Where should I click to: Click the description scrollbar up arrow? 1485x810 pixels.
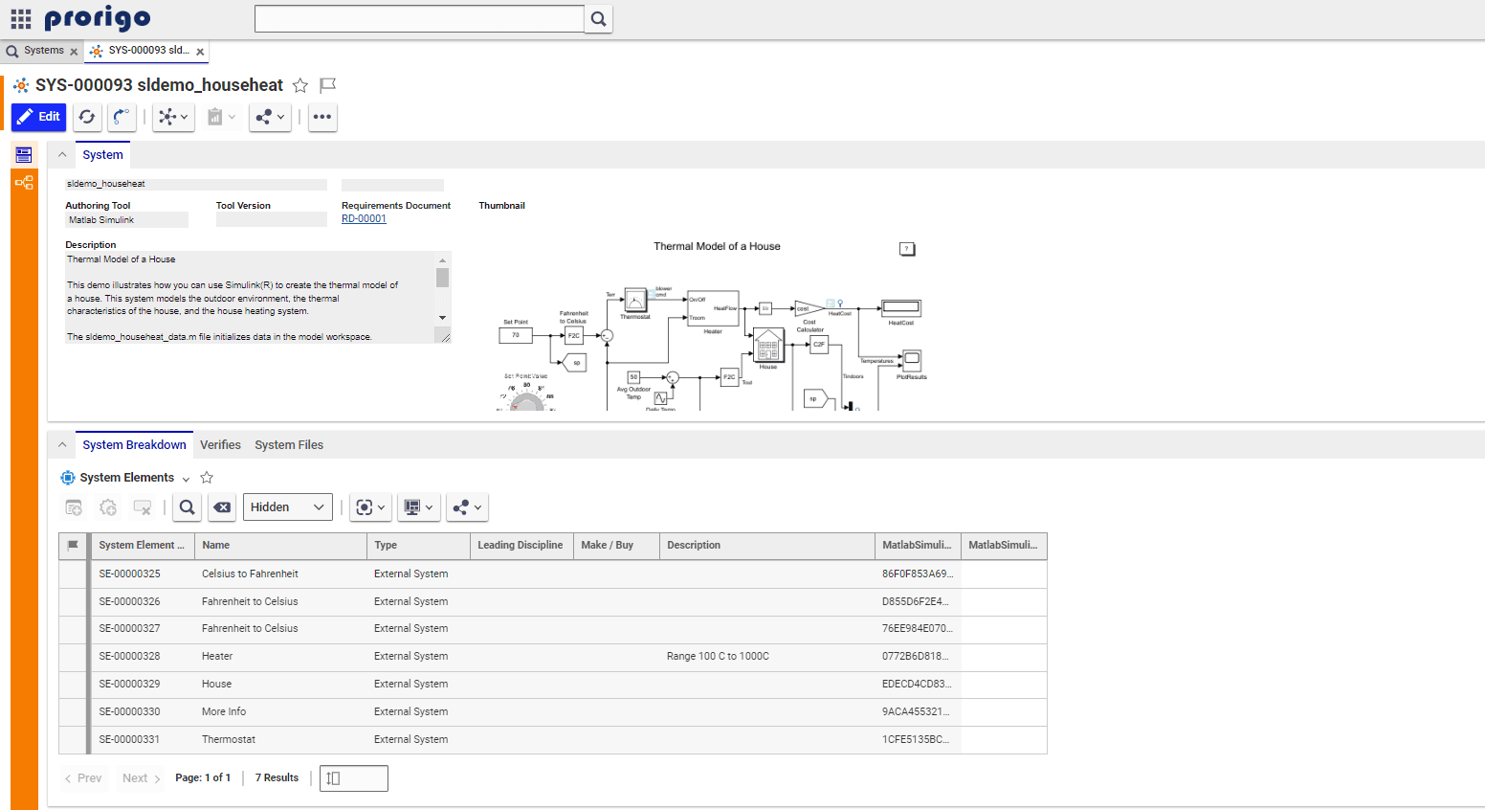[x=442, y=260]
